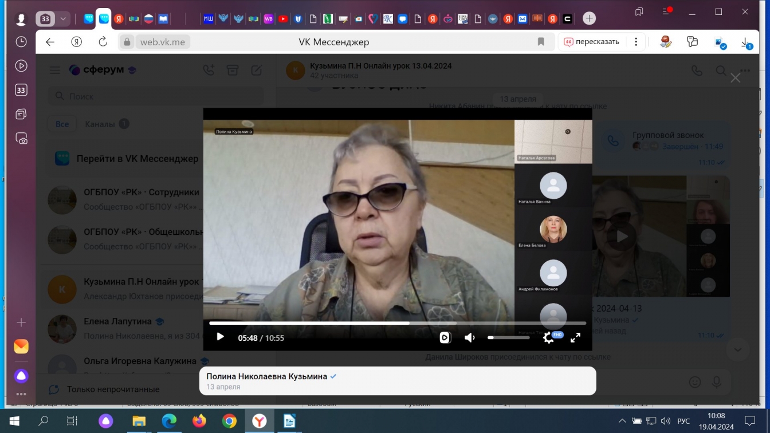Close the video viewer overlay
The width and height of the screenshot is (770, 433).
pos(735,78)
